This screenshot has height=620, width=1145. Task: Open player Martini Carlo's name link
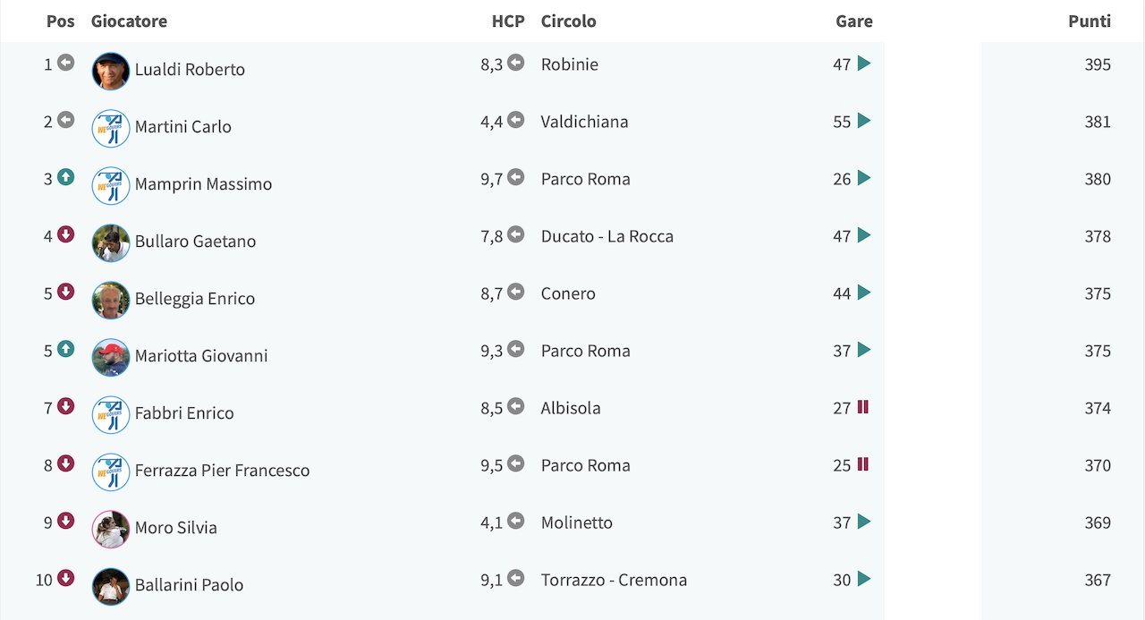tap(183, 127)
